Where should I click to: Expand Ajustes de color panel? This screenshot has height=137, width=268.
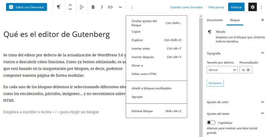[x=236, y=102]
